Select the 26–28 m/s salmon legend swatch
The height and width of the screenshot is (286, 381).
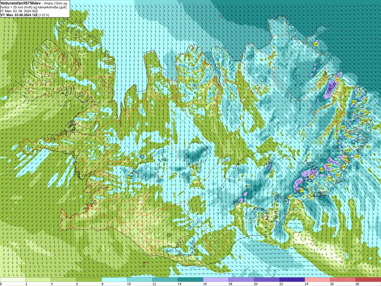(343, 279)
